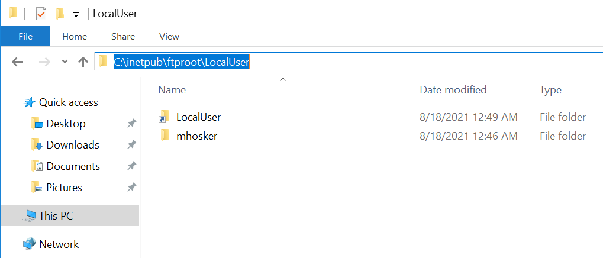
Task: Click the New folder icon in quick access toolbar
Action: click(59, 14)
